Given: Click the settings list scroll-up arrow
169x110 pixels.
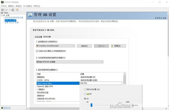Looking at the screenshot, I should 124,74.
